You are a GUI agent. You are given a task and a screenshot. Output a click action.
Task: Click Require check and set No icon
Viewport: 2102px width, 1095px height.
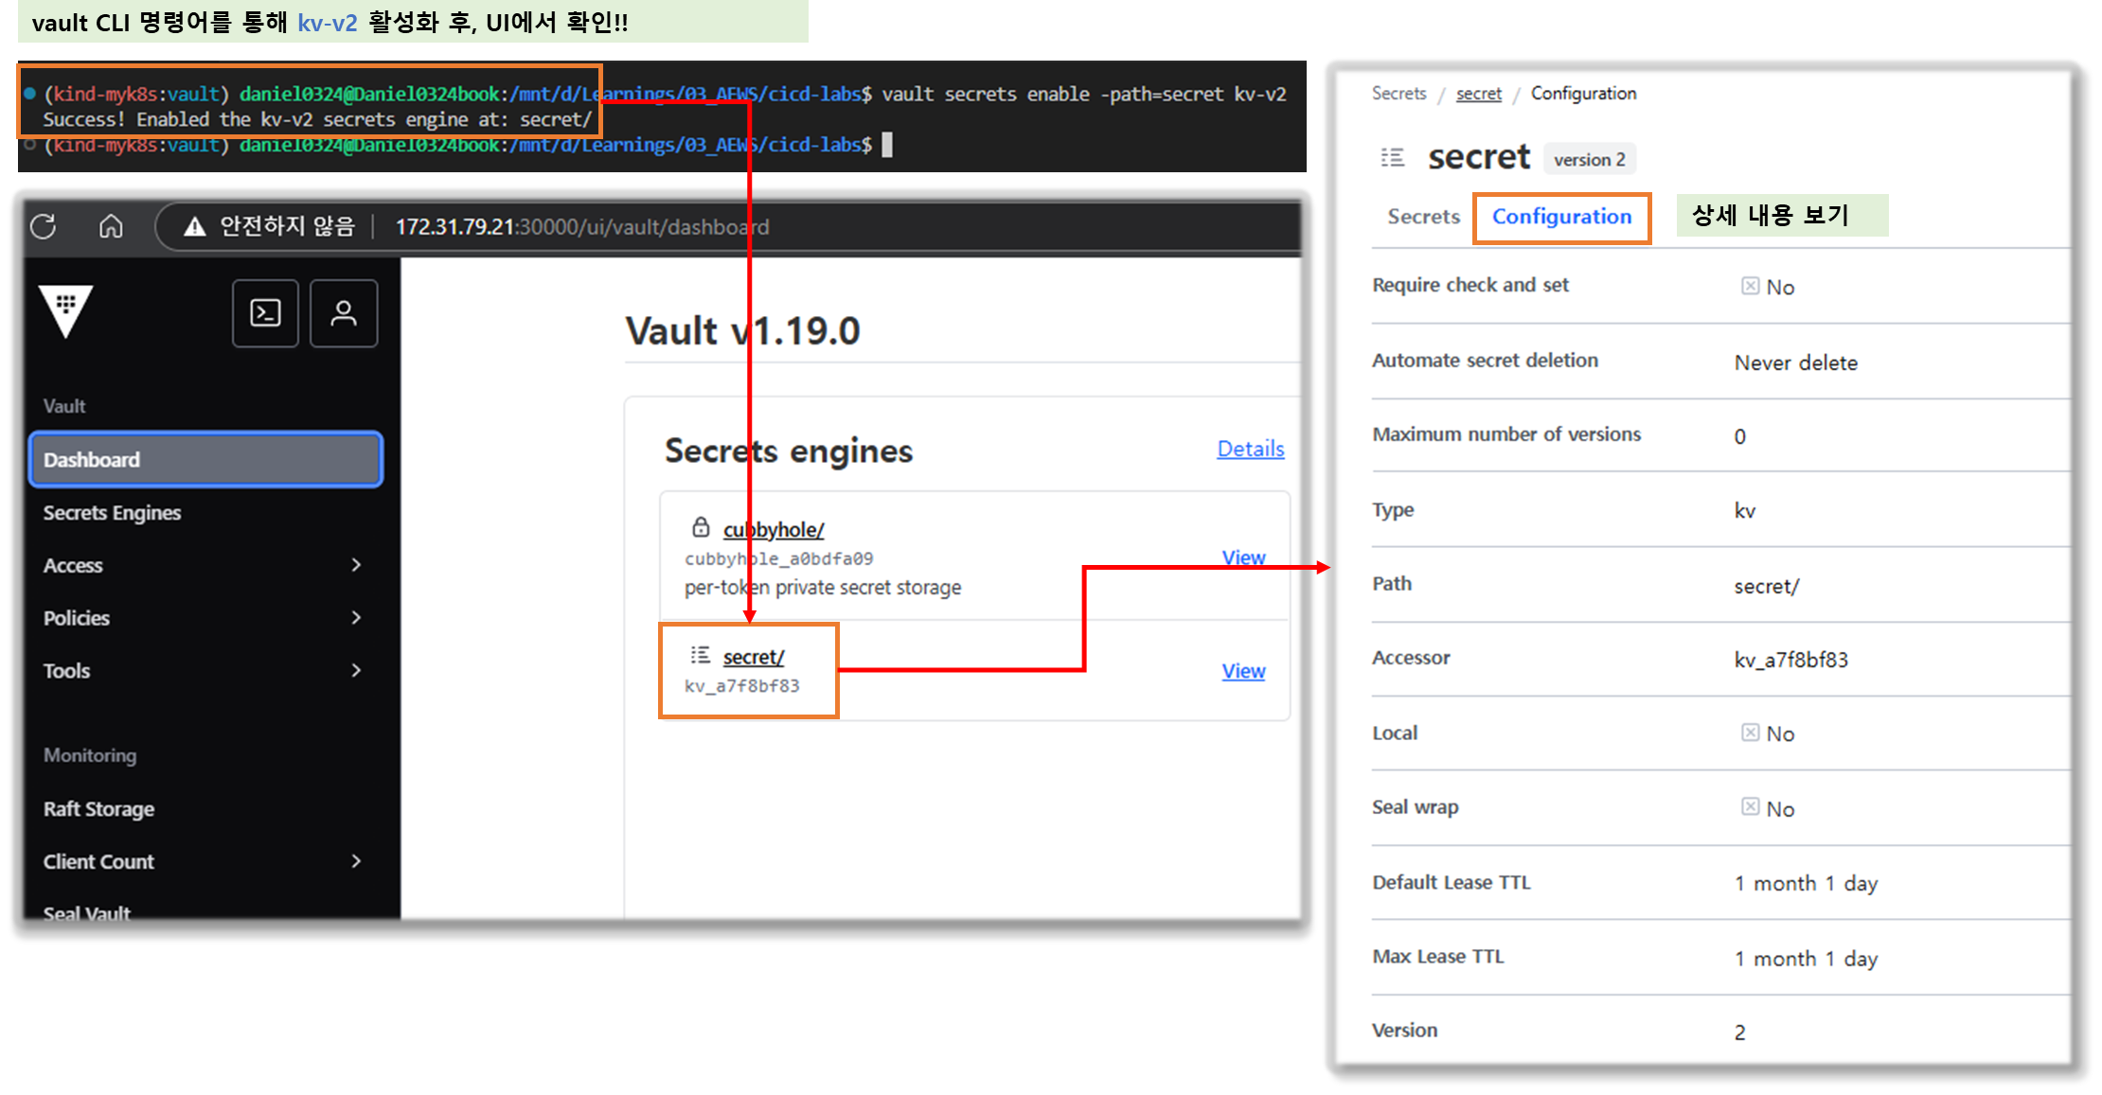[x=1750, y=286]
